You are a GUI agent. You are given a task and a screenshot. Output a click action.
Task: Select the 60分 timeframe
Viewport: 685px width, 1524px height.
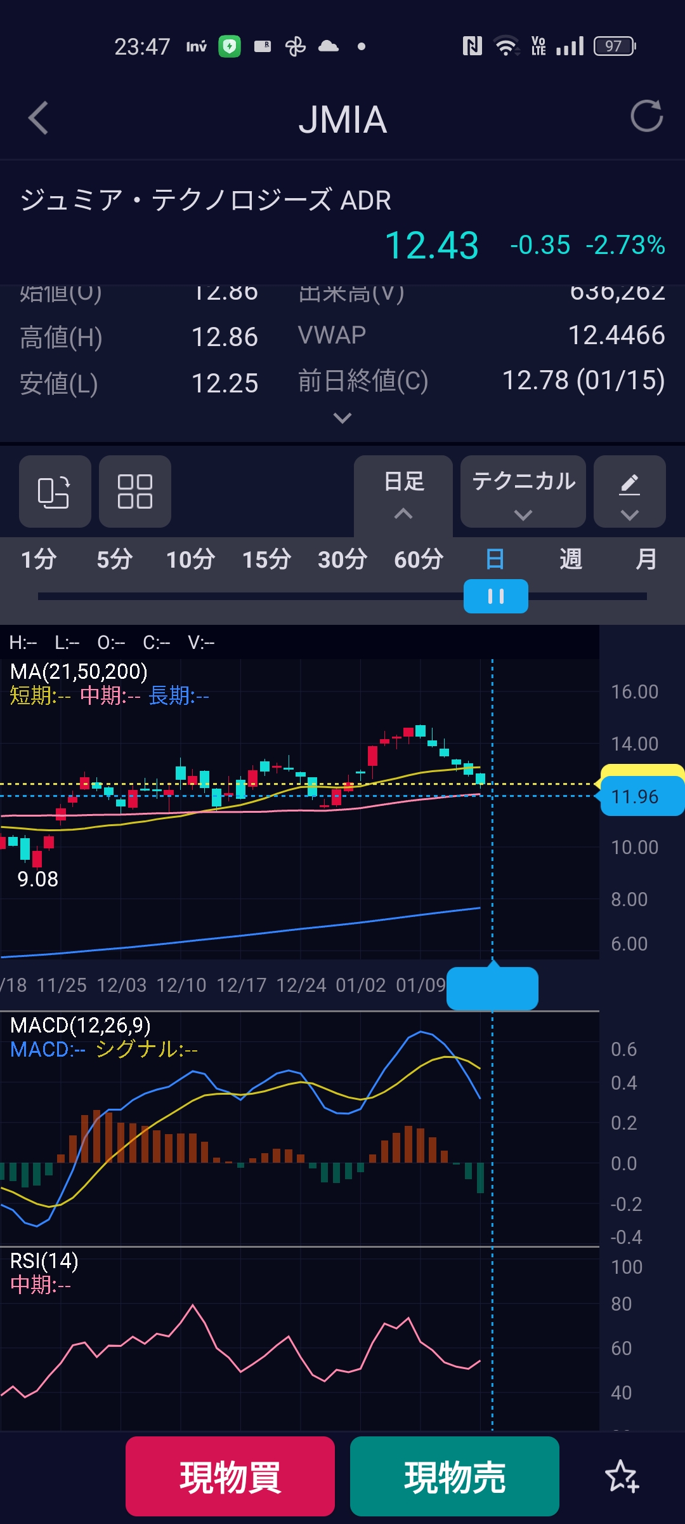(419, 559)
